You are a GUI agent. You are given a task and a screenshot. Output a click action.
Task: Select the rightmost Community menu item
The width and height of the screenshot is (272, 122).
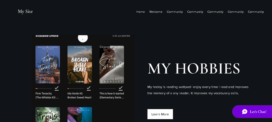[256, 12]
